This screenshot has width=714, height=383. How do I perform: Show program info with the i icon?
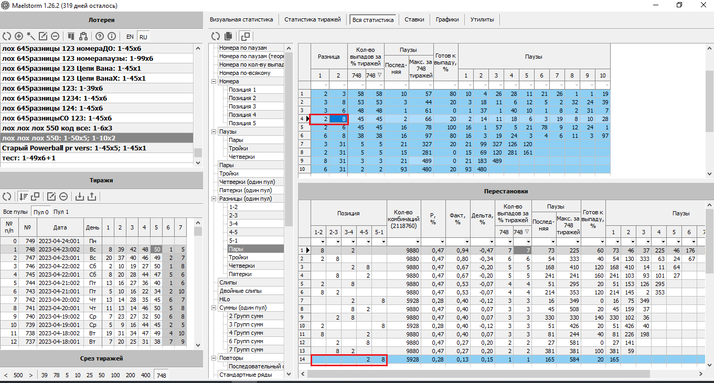pos(111,36)
